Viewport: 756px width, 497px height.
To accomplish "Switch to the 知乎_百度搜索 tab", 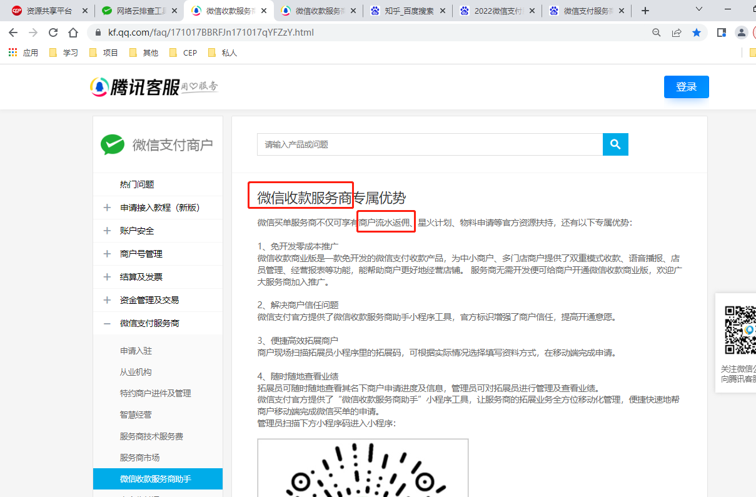I will (x=409, y=11).
